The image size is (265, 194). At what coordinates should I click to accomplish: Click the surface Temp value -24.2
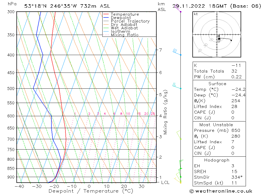(x=238, y=89)
